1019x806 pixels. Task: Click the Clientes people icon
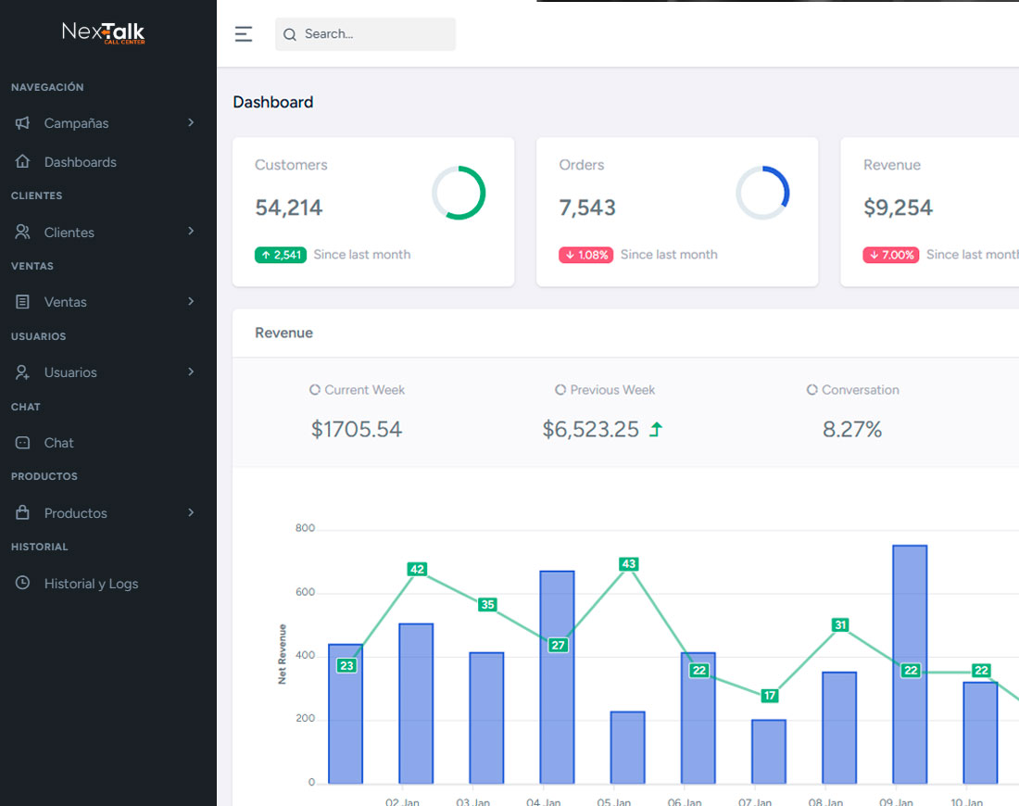click(x=23, y=232)
